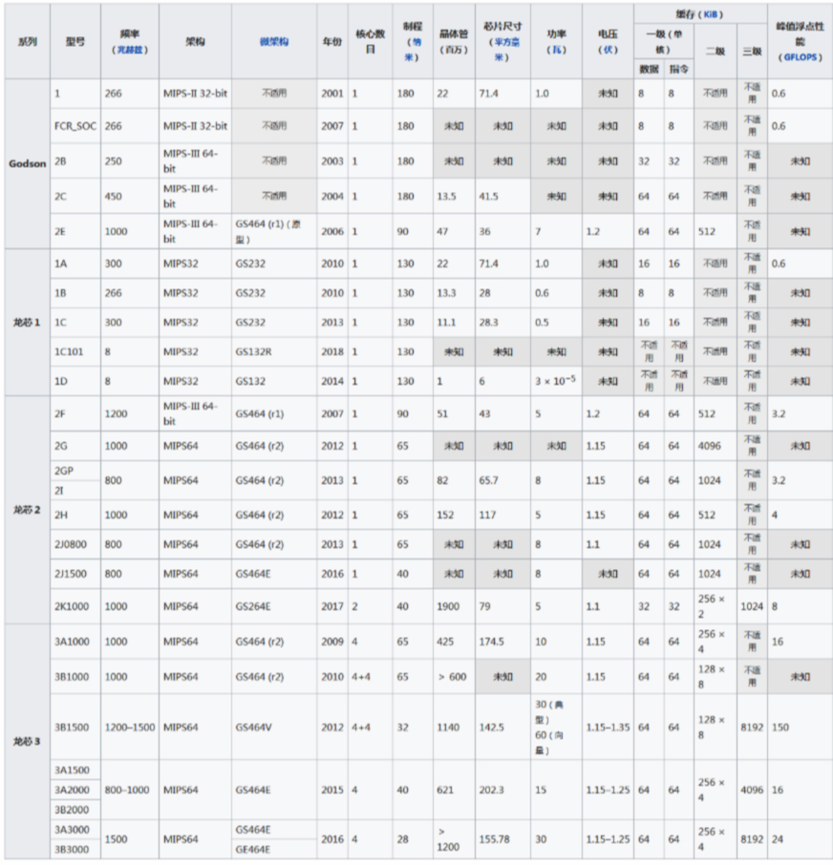Open the KiB link in cache header
The height and width of the screenshot is (865, 833).
(711, 14)
